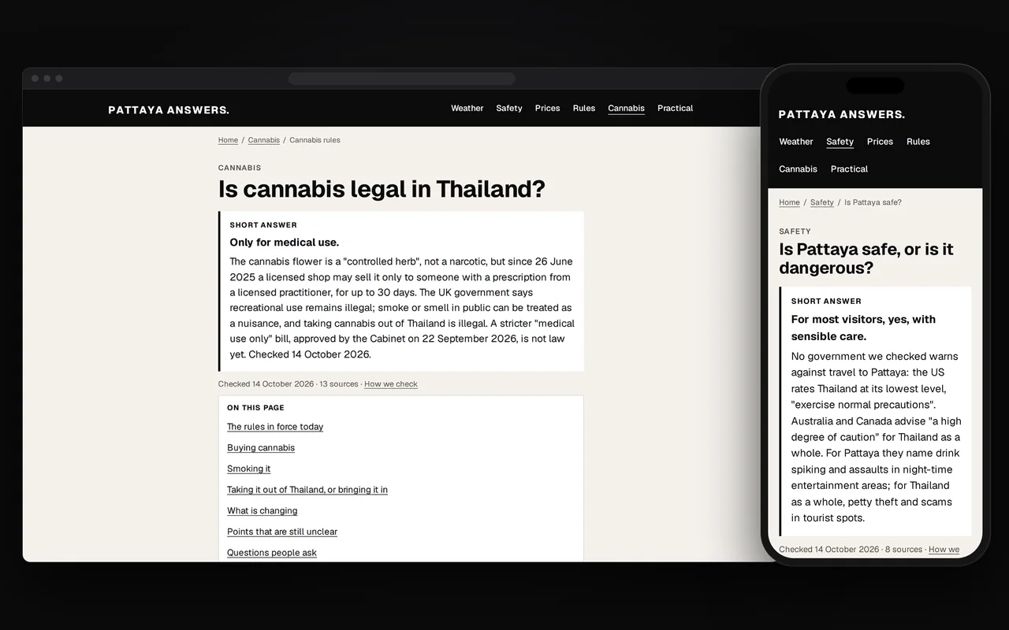Click Home breadcrumb on the phone page

789,202
